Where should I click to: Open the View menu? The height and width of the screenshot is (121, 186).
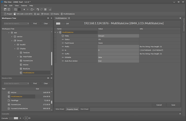(17, 6)
